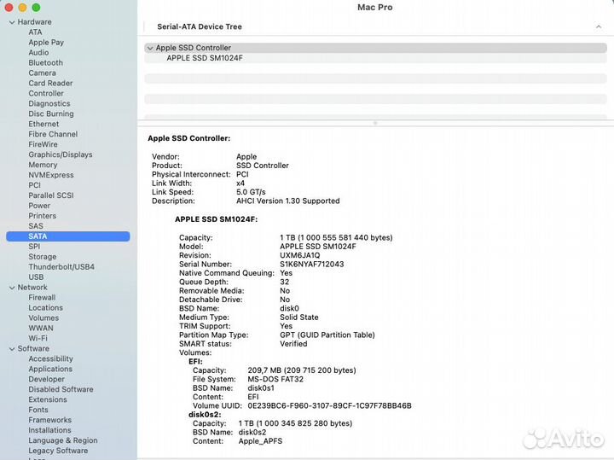This screenshot has height=460, width=614.
Task: Open Frameworks entry
Action: [x=49, y=420]
